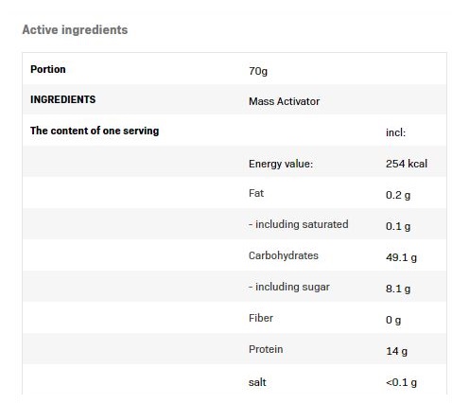Image resolution: width=452 pixels, height=403 pixels.
Task: Click the salt row label
Action: point(257,382)
